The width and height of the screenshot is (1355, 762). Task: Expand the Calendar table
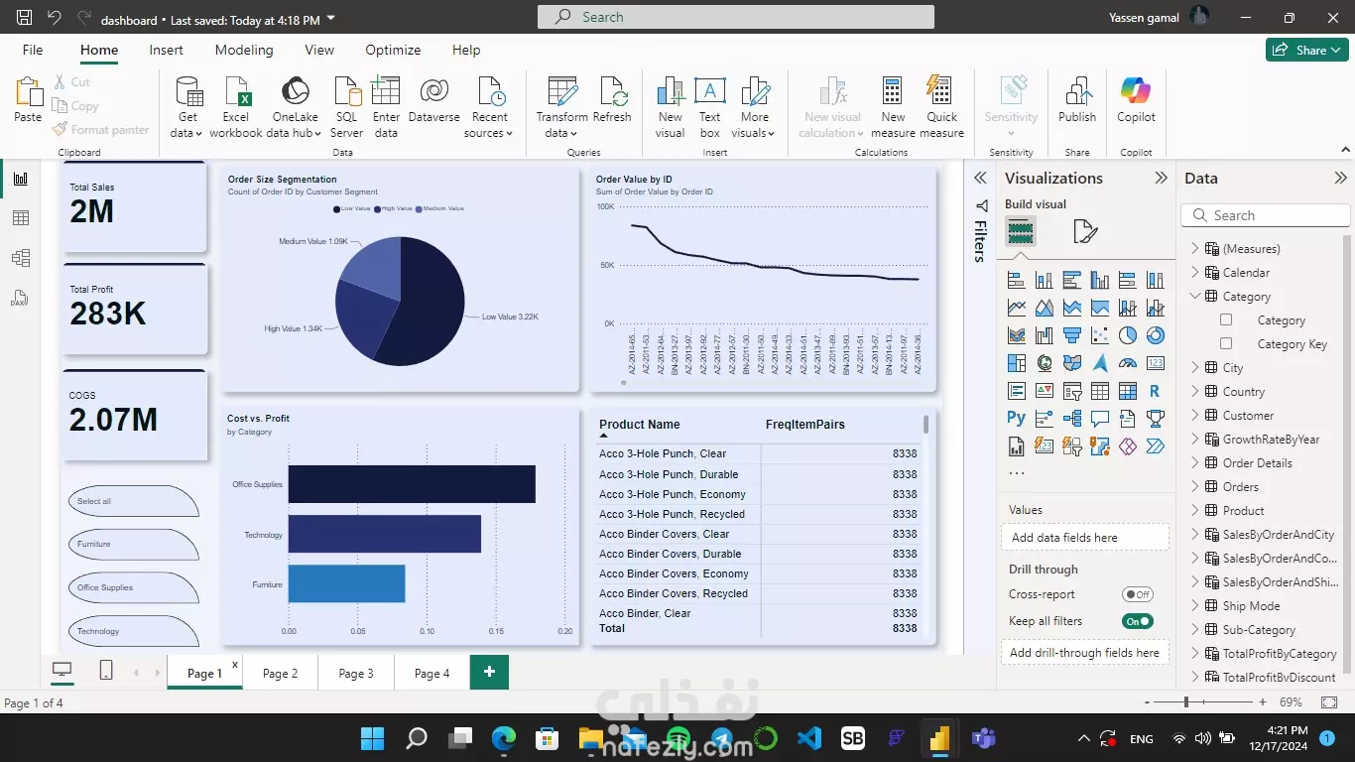[1194, 273]
